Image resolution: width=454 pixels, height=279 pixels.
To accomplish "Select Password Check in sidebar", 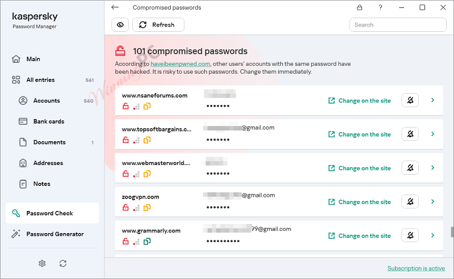I will (52, 213).
